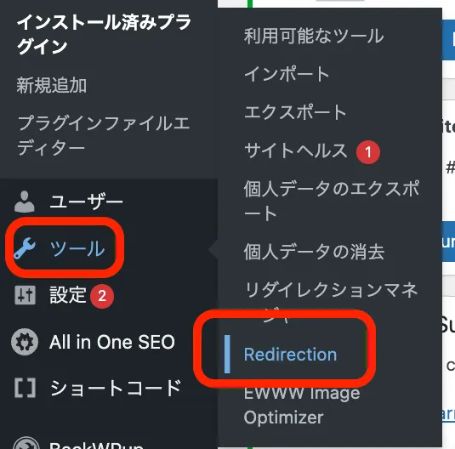The height and width of the screenshot is (449, 455).
Task: Click the brackets icon for ショートコード
Action: tap(26, 388)
